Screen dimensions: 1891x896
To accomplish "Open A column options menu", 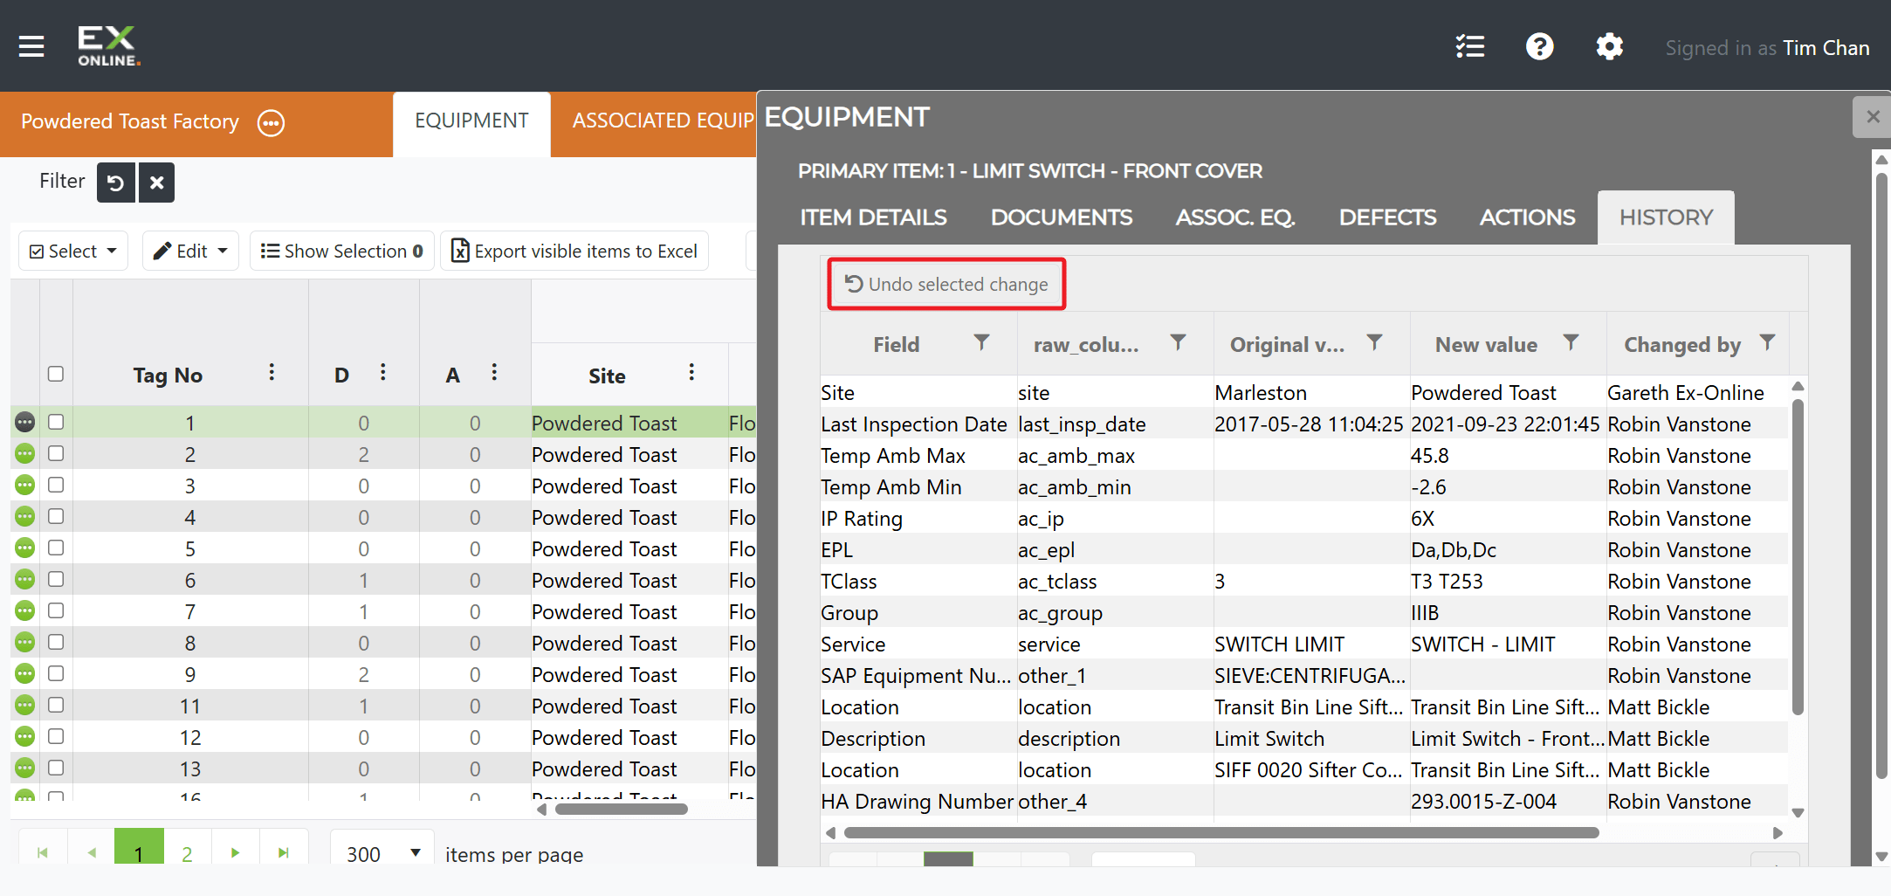I will pyautogui.click(x=494, y=373).
